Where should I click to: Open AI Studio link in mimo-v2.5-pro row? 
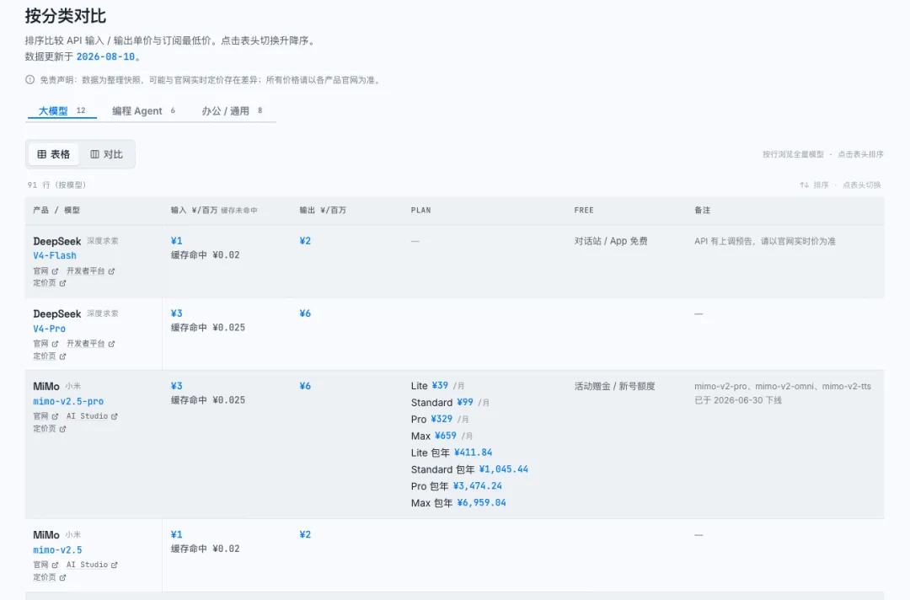(92, 416)
